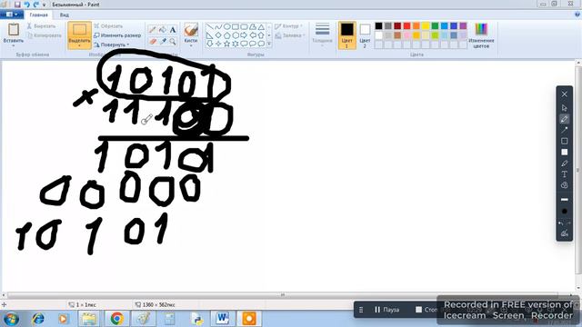Close the recorder drawing panel

(564, 94)
